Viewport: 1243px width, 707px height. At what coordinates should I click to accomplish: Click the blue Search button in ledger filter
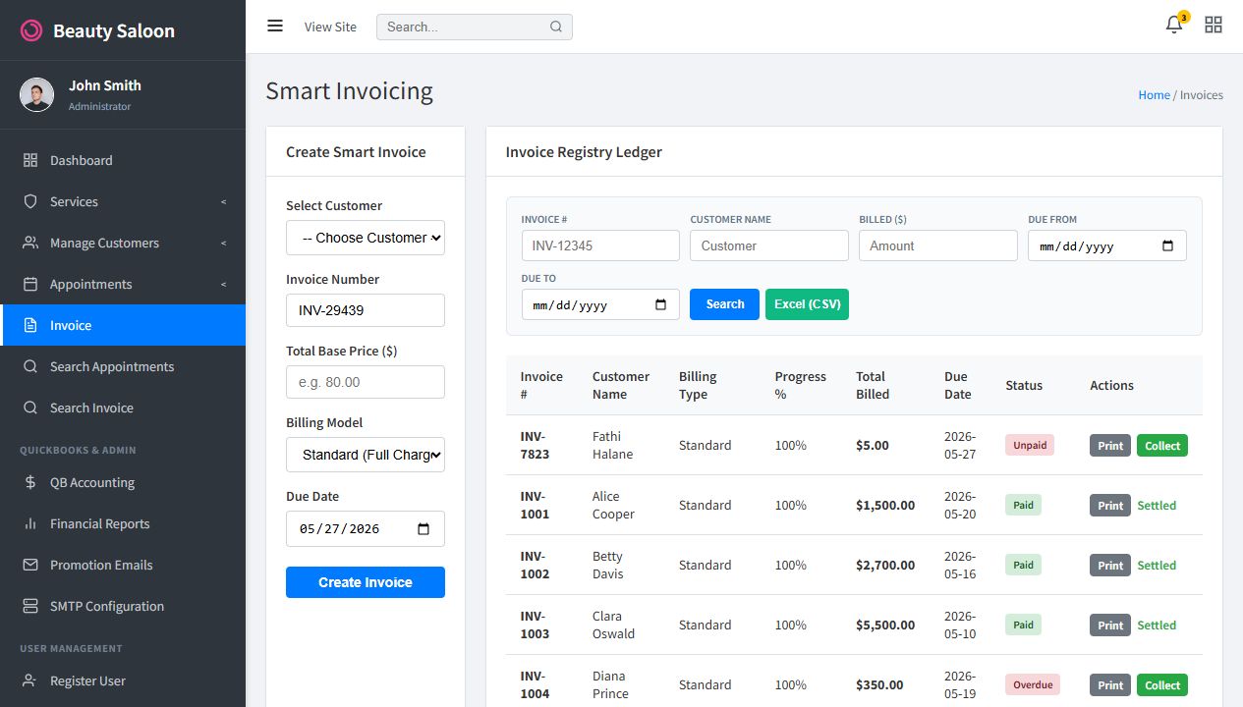click(x=724, y=304)
